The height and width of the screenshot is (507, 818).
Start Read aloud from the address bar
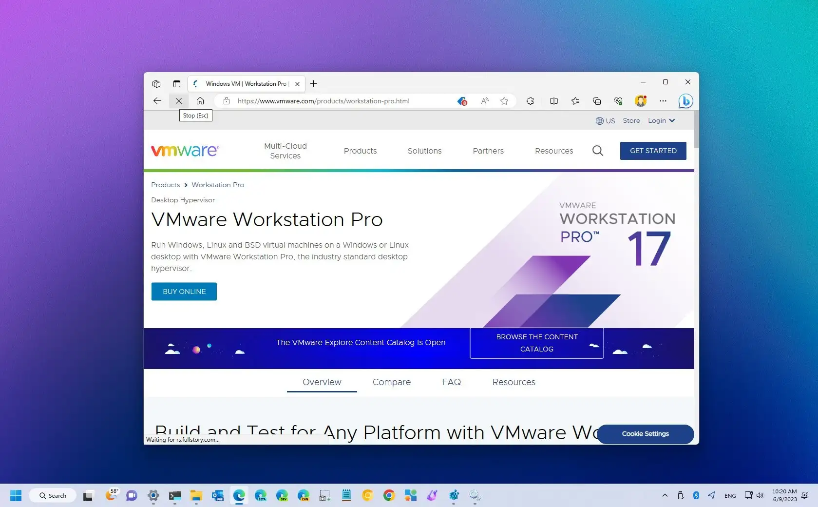484,101
